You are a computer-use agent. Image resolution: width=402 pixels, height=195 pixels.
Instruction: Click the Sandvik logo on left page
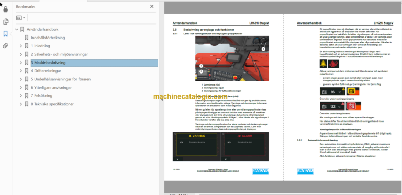[x=261, y=171]
